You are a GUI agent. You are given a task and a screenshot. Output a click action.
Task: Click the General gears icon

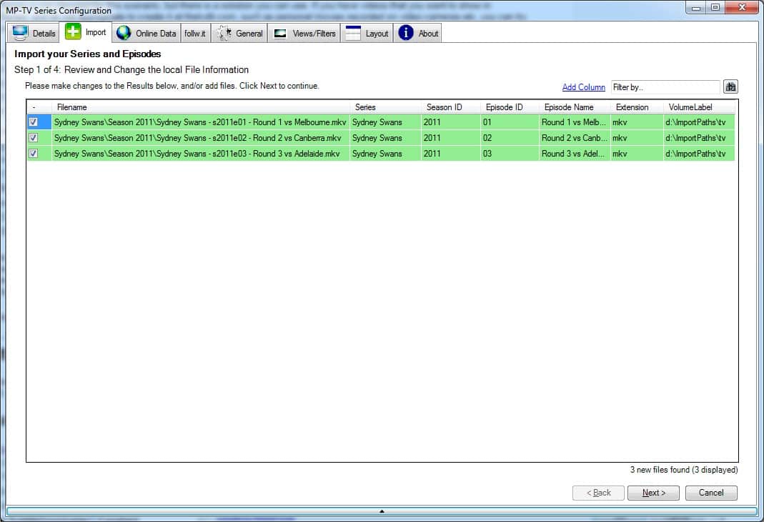[224, 33]
